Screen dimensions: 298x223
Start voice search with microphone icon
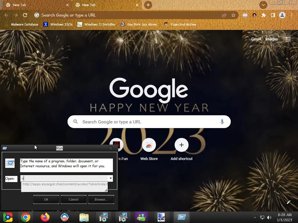[222, 122]
